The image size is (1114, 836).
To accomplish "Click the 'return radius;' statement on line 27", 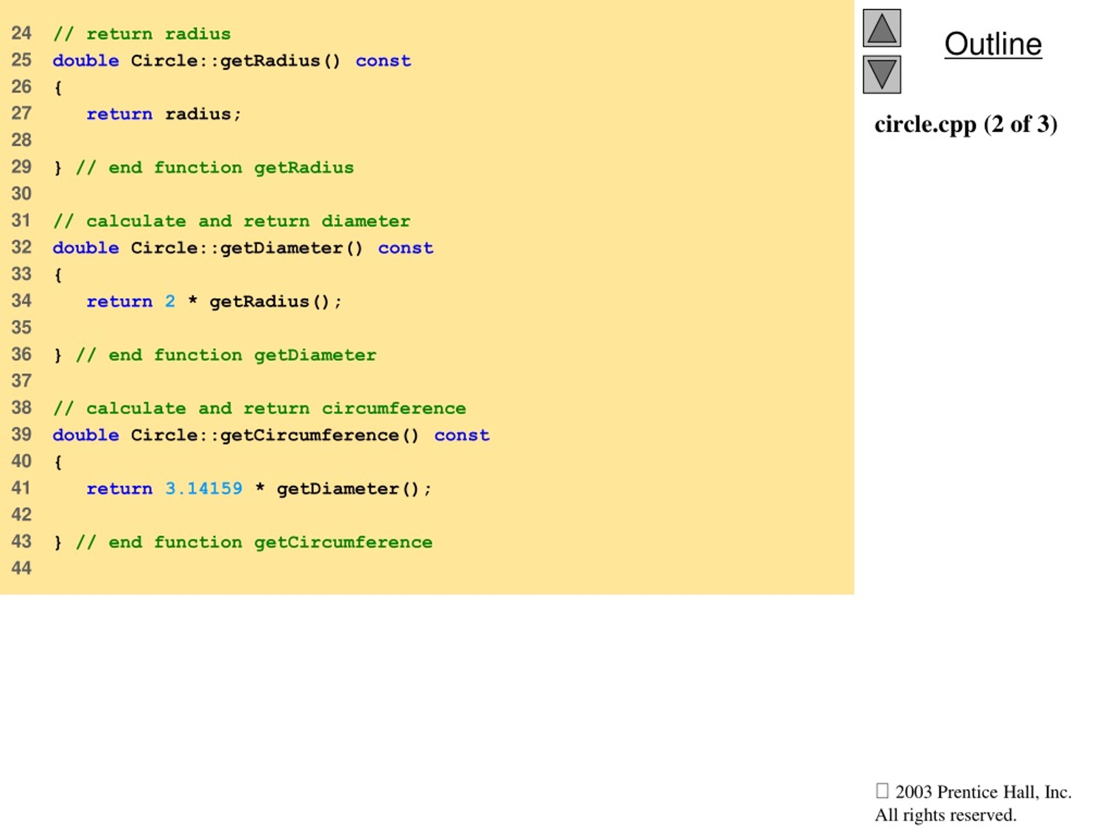I will coord(164,115).
